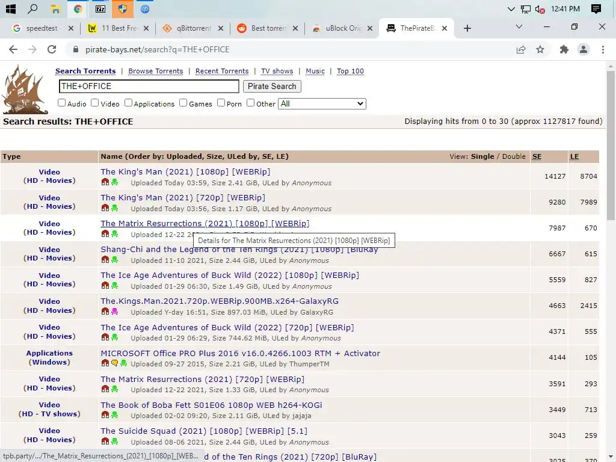Click magnet icon for Microsoft Office PRO Plus 2016
Image resolution: width=616 pixels, height=462 pixels.
tap(105, 363)
